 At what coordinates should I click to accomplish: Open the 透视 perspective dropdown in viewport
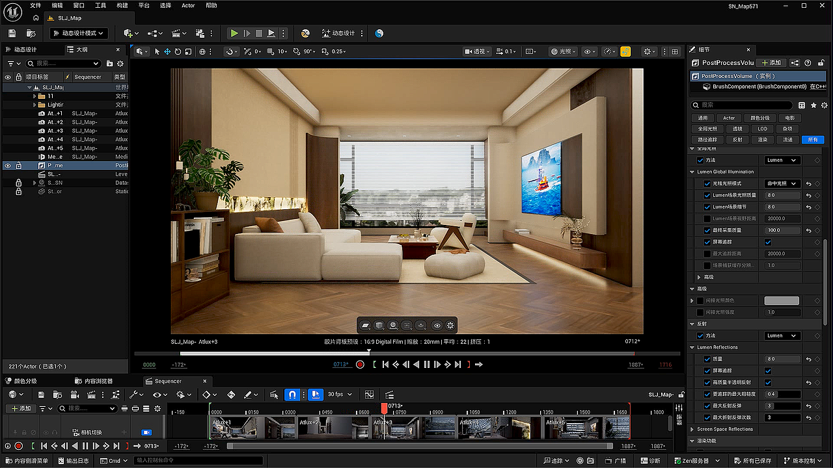[x=477, y=51]
